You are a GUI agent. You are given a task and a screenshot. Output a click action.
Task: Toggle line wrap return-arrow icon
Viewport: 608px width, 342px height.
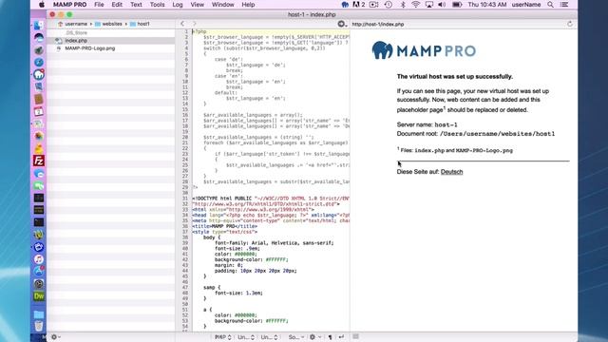pos(341,337)
